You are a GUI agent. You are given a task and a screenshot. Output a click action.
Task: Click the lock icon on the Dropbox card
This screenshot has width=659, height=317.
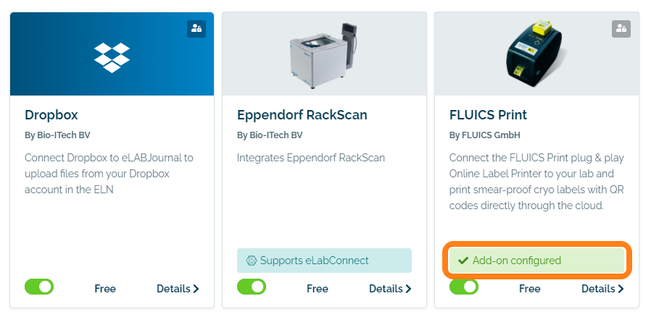(x=196, y=29)
